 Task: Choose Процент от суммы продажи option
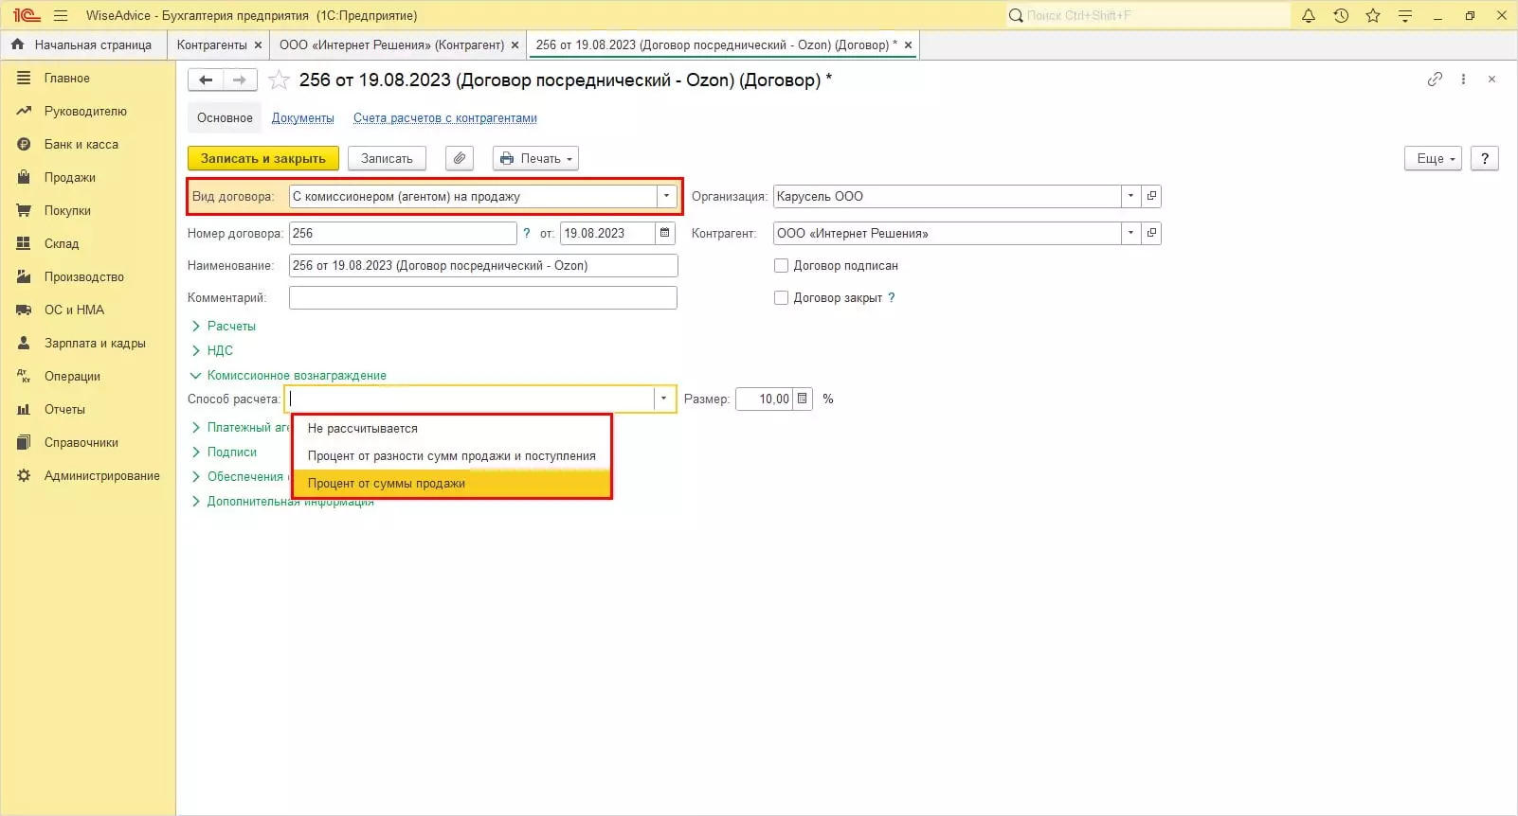click(x=451, y=484)
